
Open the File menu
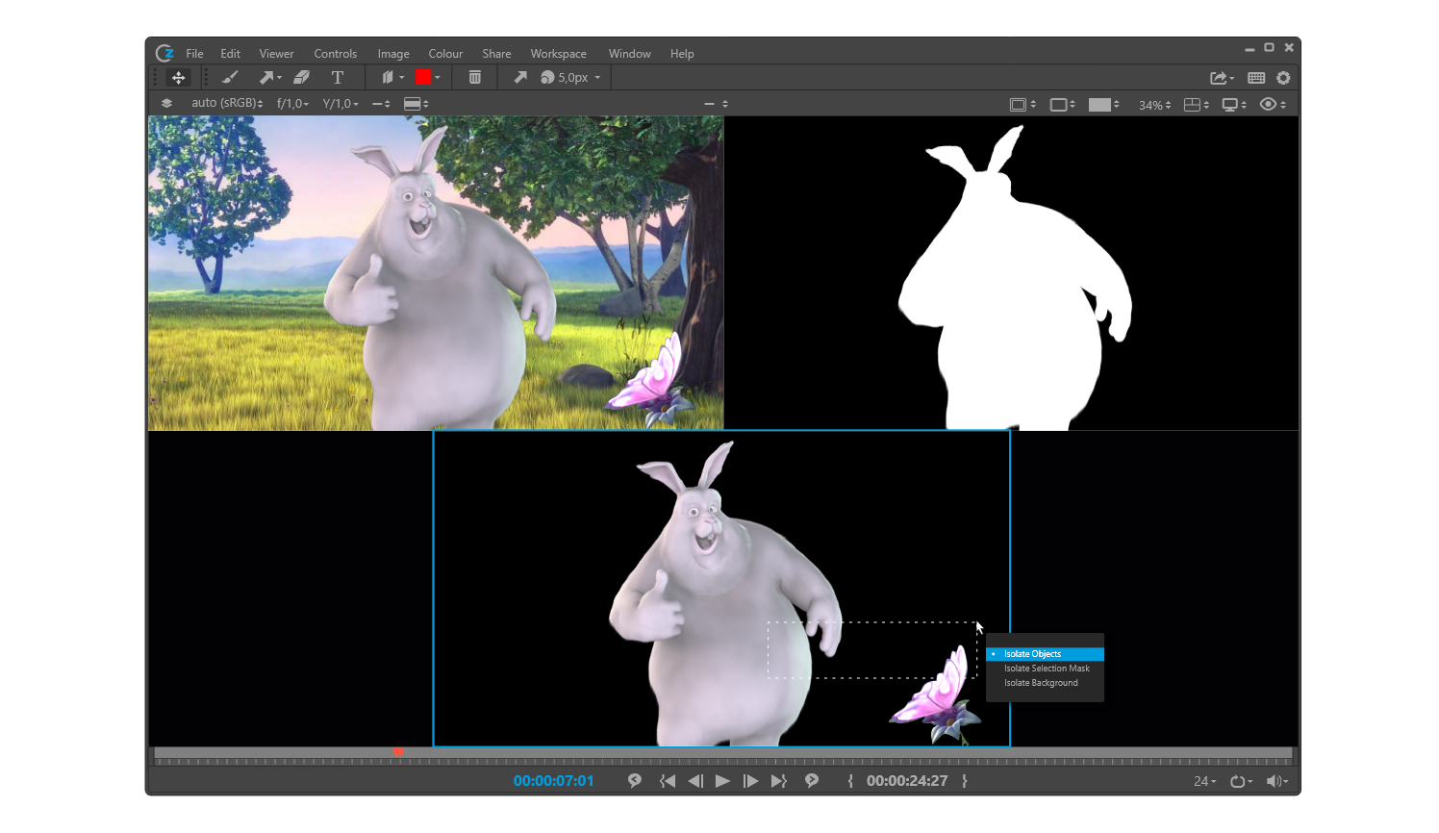[194, 54]
